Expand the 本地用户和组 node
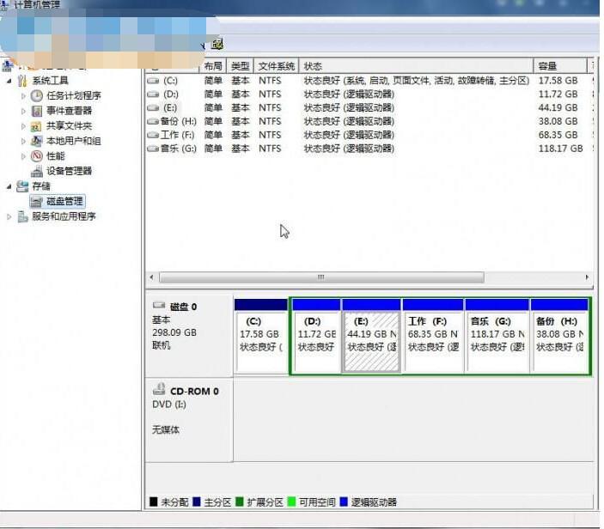The height and width of the screenshot is (529, 604). pos(23,142)
